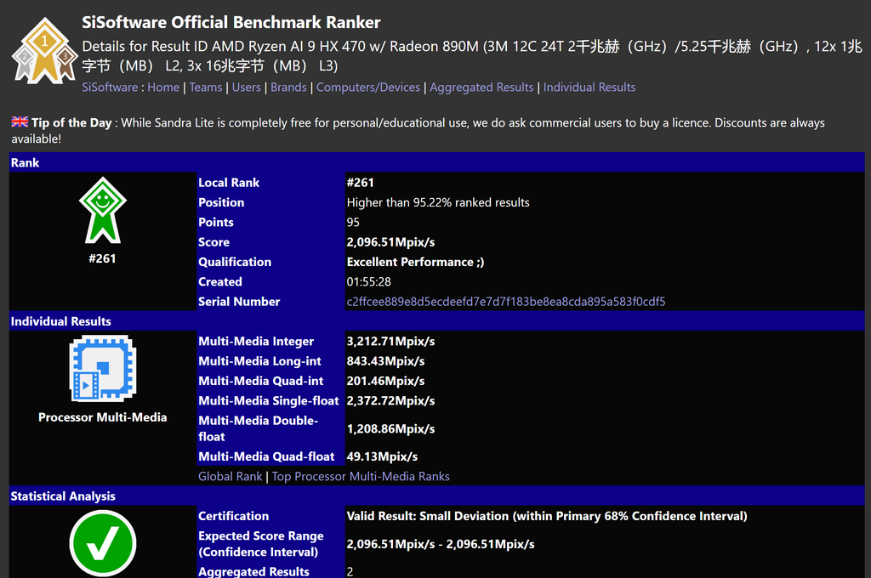Image resolution: width=871 pixels, height=578 pixels.
Task: Click the gold medal ranker logo
Action: pyautogui.click(x=44, y=49)
